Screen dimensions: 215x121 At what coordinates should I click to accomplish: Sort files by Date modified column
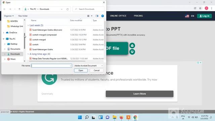pyautogui.click(x=76, y=21)
